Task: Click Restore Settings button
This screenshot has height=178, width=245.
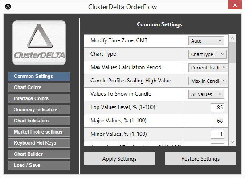Action: click(x=200, y=158)
